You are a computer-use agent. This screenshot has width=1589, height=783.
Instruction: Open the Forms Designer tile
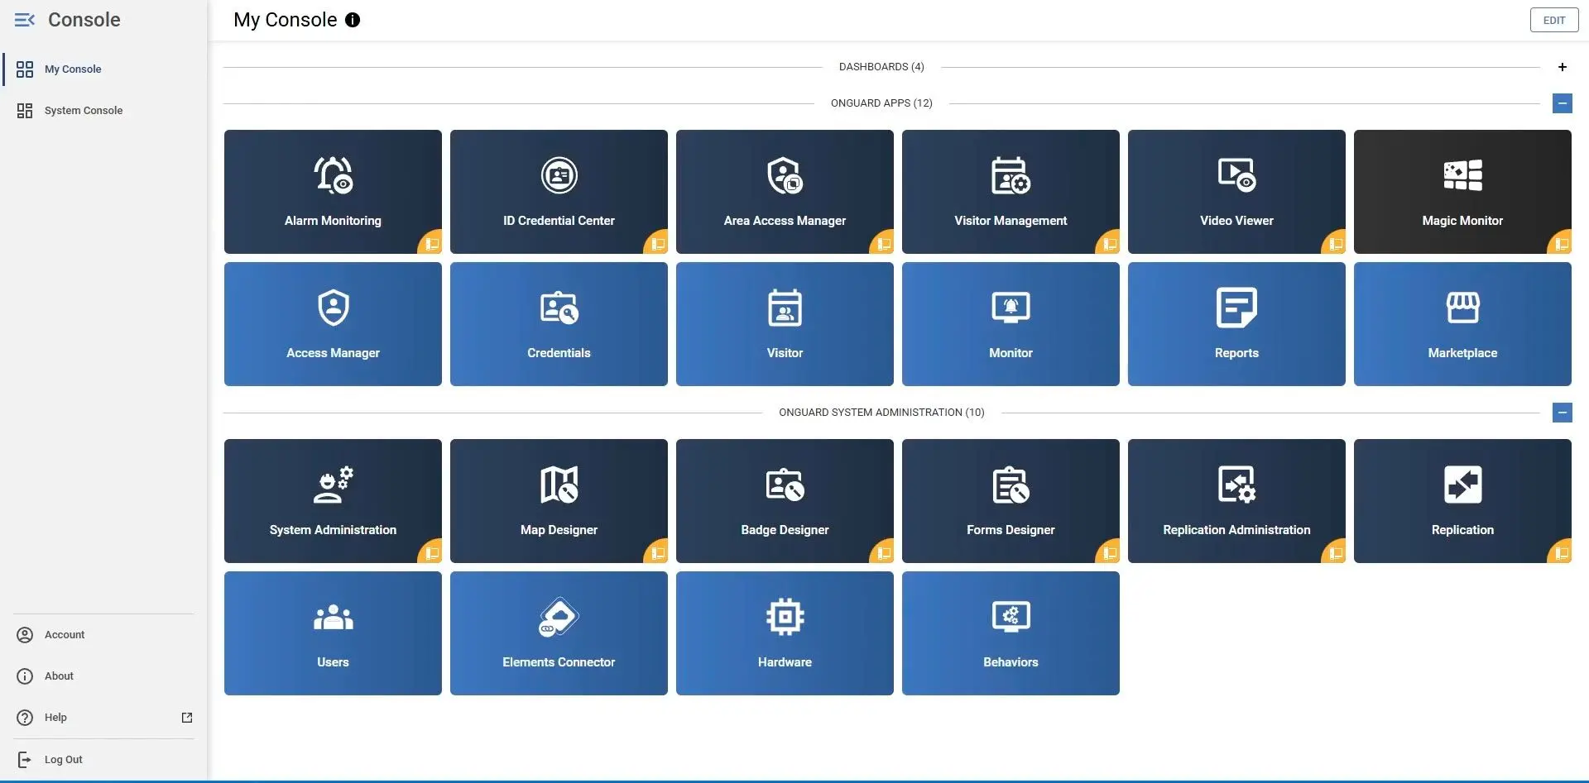1011,501
